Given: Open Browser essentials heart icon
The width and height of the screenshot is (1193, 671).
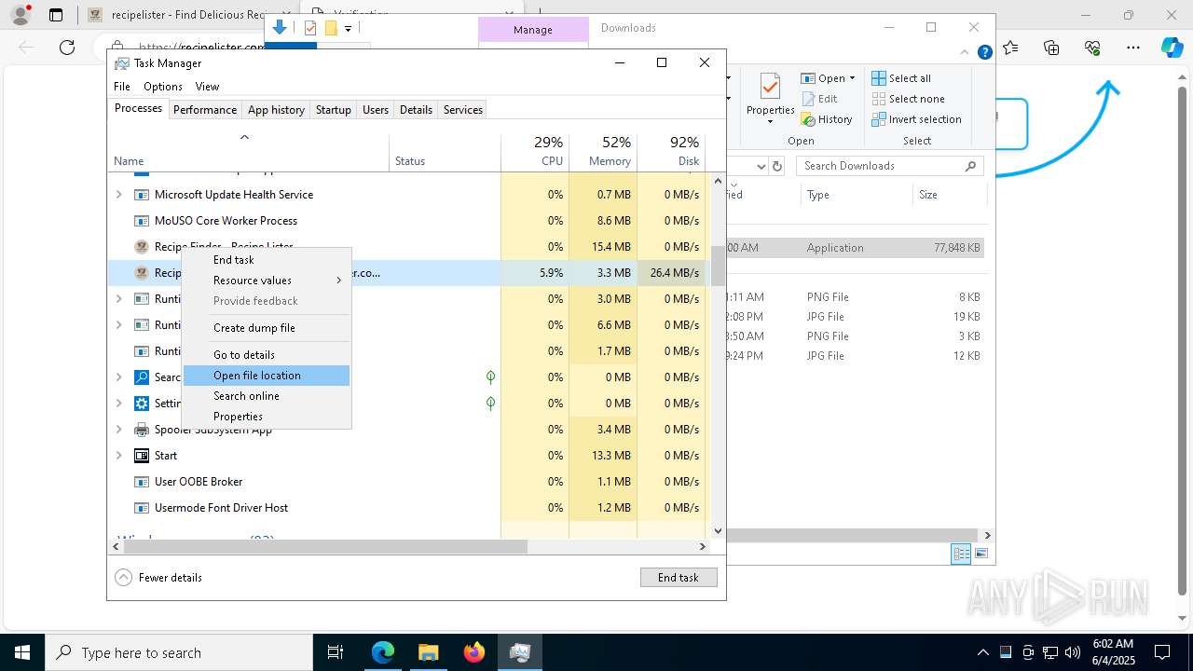Looking at the screenshot, I should coord(1092,48).
